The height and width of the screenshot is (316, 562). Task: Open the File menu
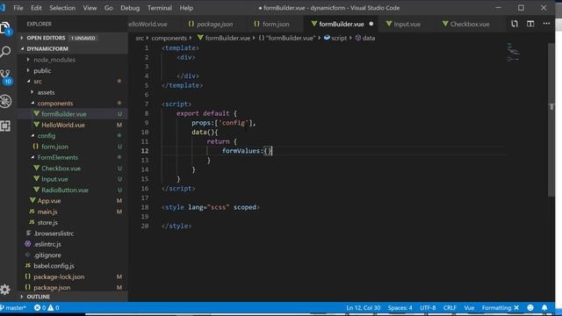18,8
